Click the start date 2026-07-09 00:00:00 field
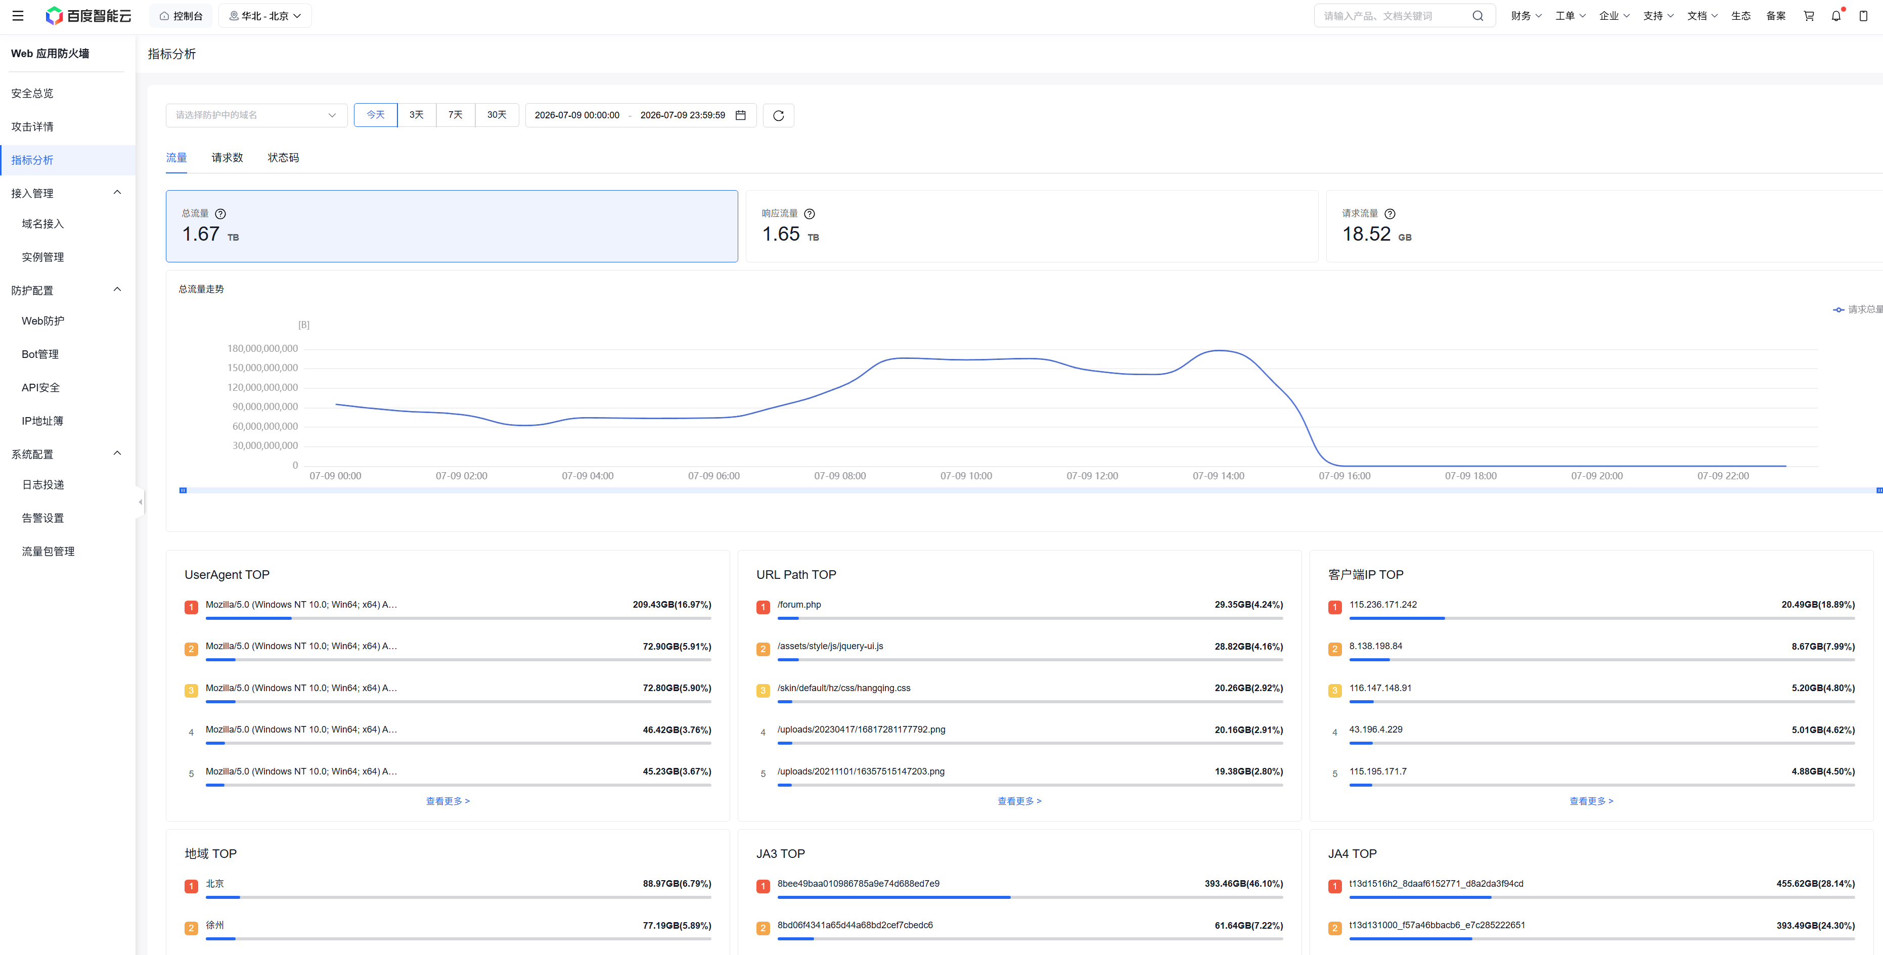The width and height of the screenshot is (1883, 955). (x=577, y=115)
